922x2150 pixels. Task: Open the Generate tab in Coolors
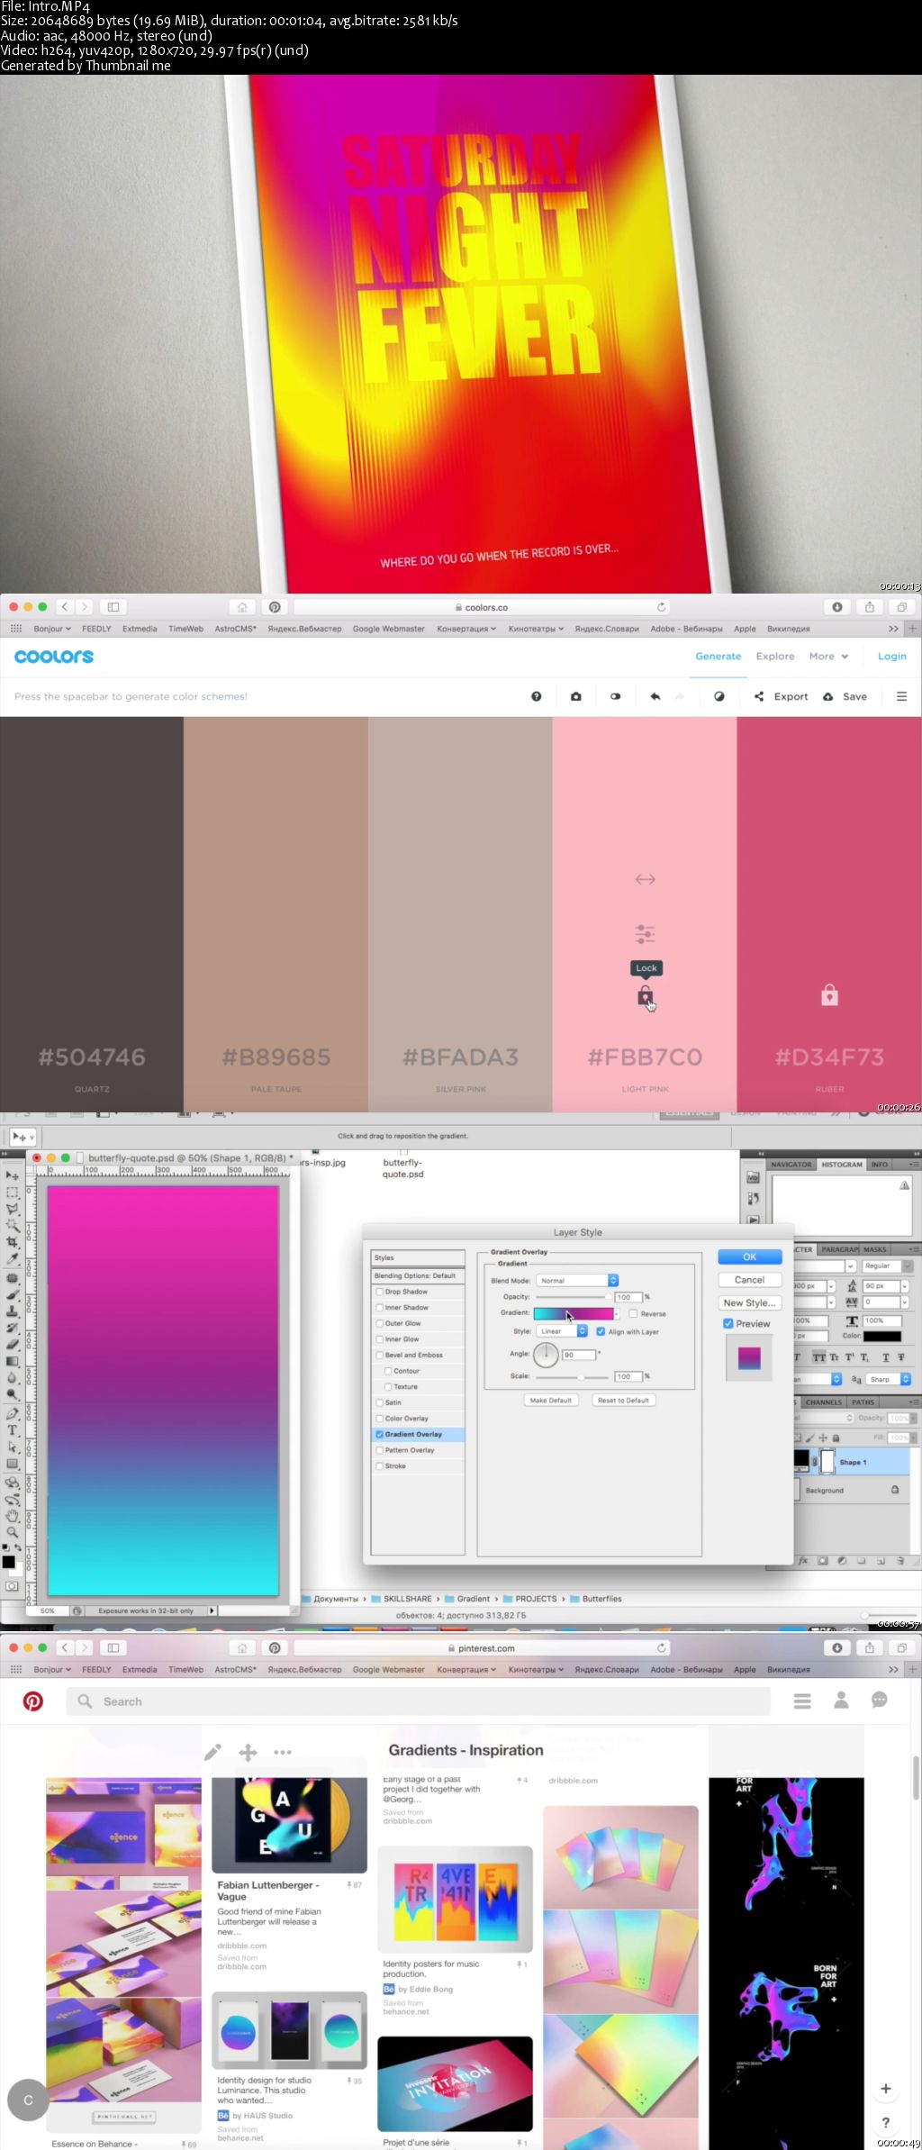[x=719, y=657]
